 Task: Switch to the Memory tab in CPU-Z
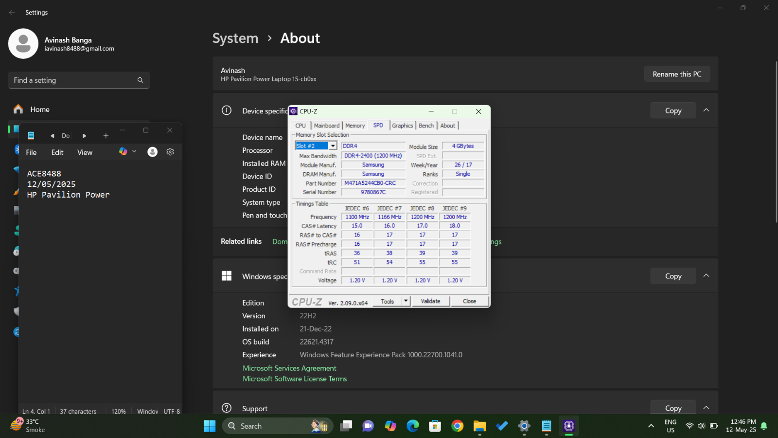[355, 126]
